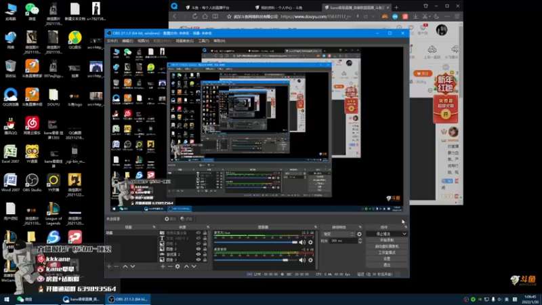Open source Filters button above the docks

(x=186, y=219)
